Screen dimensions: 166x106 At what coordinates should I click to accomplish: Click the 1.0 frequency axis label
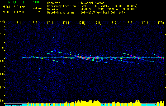(2, 48)
